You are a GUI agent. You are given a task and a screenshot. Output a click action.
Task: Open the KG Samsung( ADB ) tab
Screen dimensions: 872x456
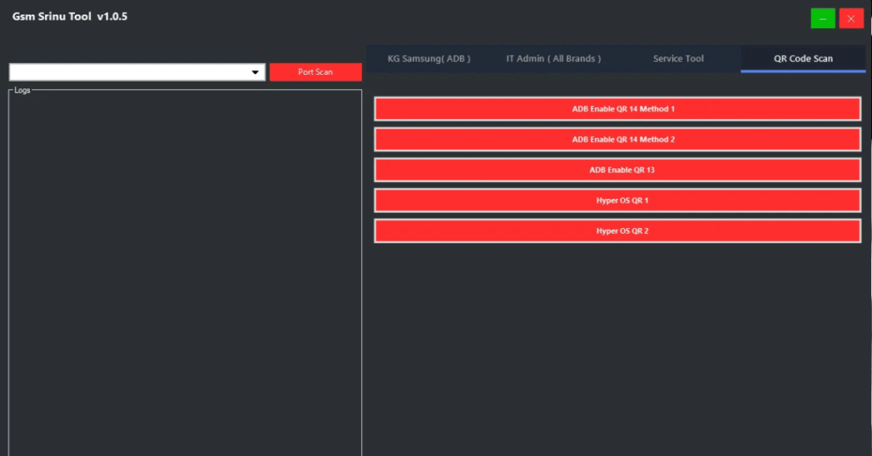[x=429, y=59]
